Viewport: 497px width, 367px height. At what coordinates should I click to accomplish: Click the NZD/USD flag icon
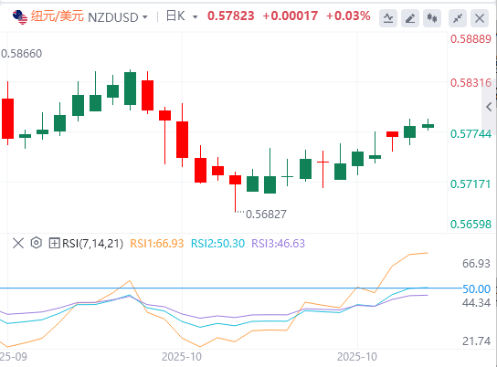(x=20, y=17)
